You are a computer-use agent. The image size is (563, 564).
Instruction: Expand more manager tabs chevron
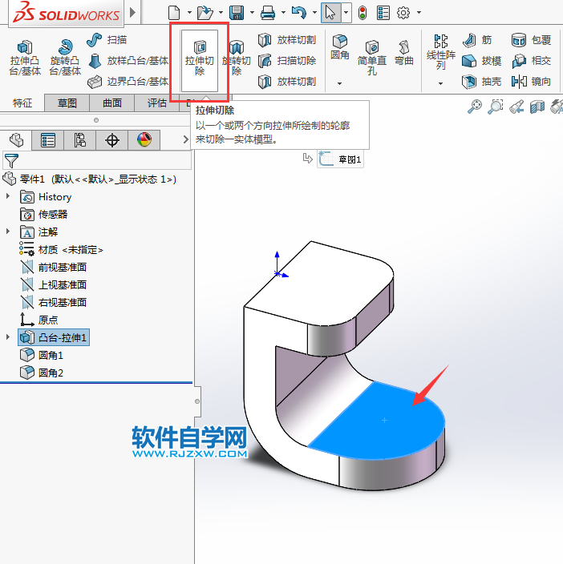pos(186,139)
